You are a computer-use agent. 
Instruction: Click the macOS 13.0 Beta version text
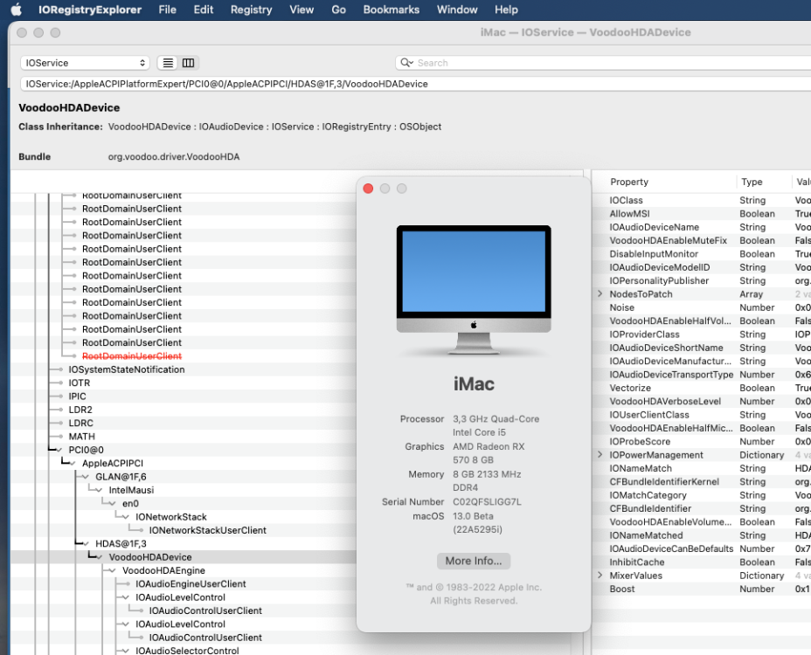pos(477,522)
